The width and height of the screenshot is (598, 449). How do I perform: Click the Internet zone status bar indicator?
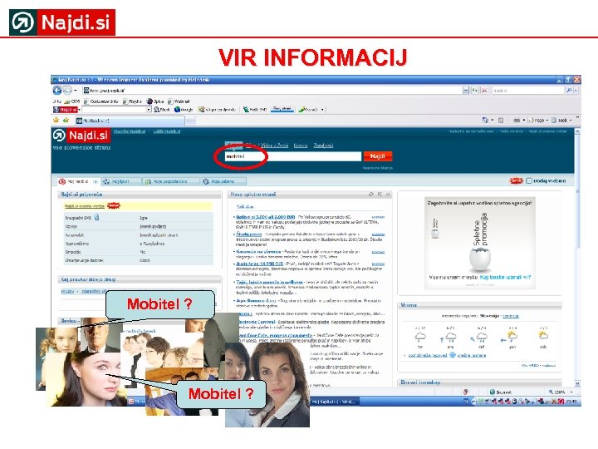(x=500, y=392)
